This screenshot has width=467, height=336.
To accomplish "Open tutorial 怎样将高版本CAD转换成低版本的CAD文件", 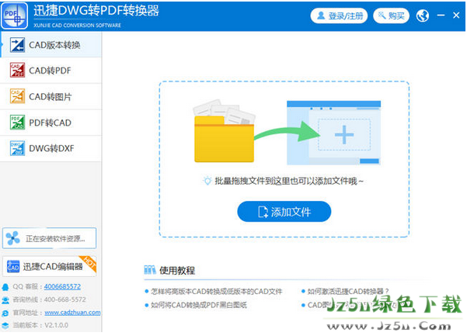I will point(217,292).
